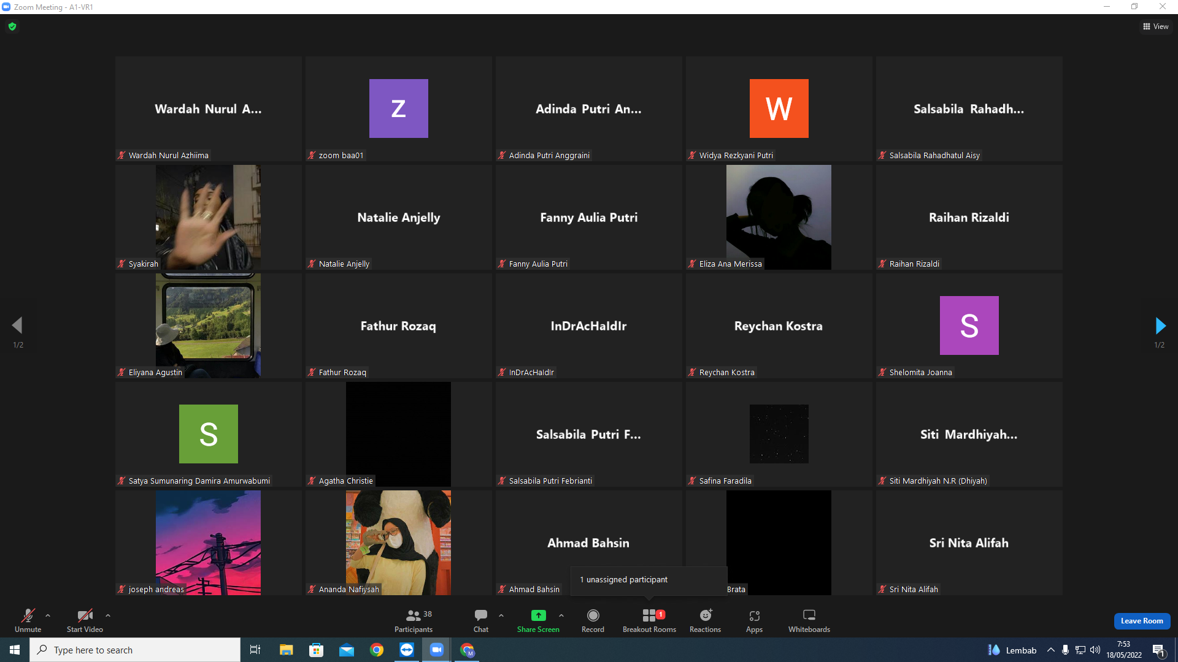Image resolution: width=1178 pixels, height=662 pixels.
Task: Click the InDrAcHaIdIr tile
Action: pos(588,325)
